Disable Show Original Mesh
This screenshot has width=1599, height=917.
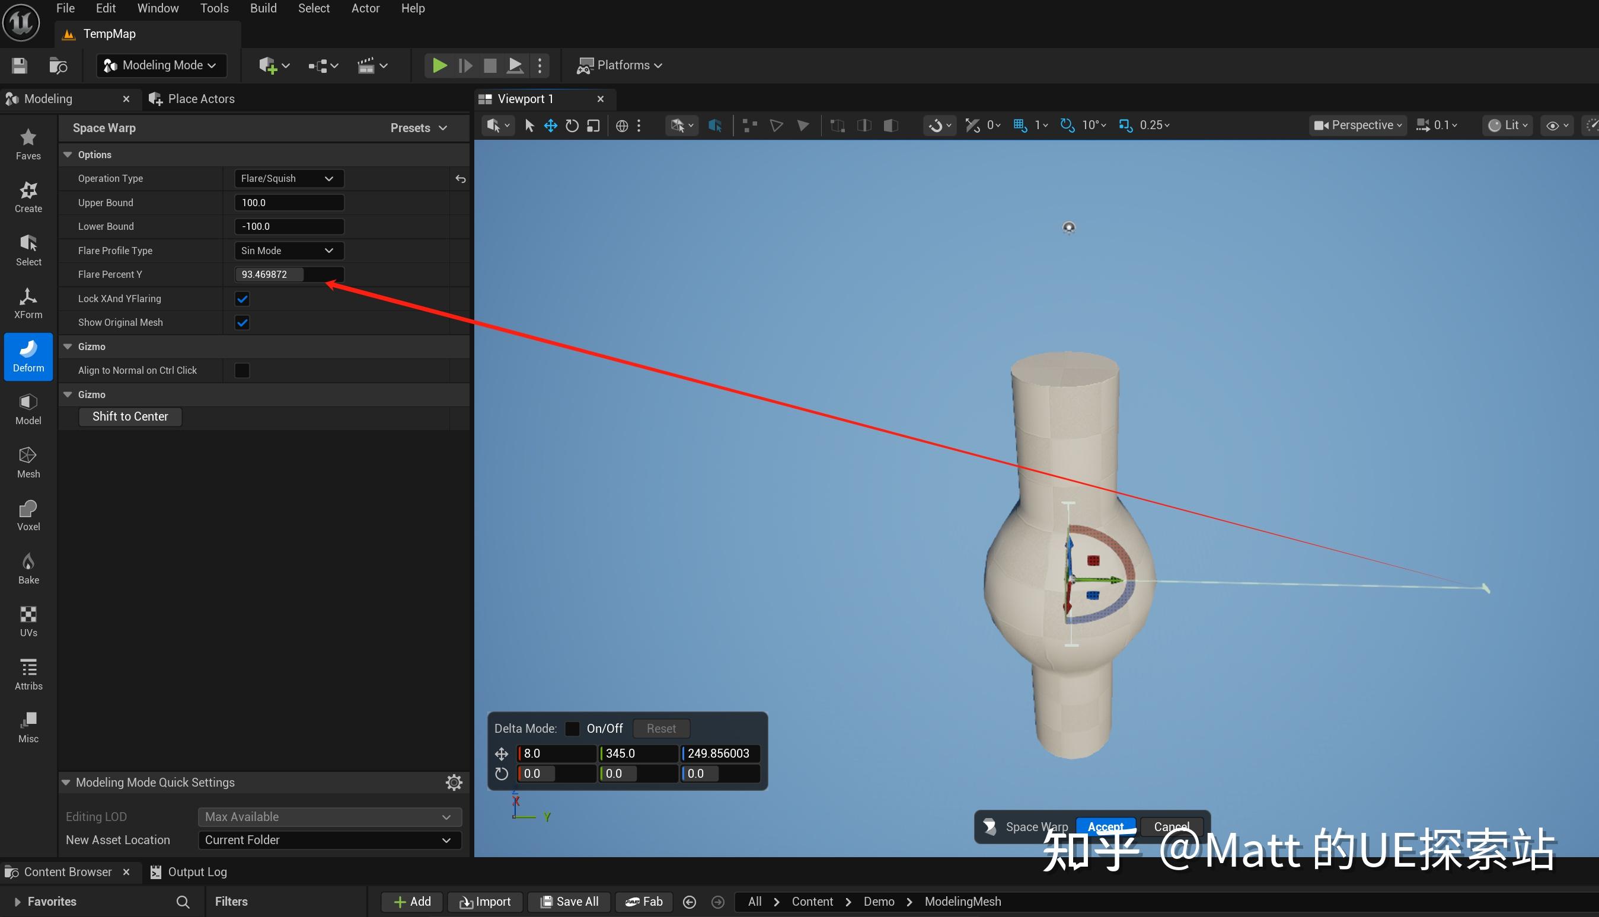tap(241, 322)
